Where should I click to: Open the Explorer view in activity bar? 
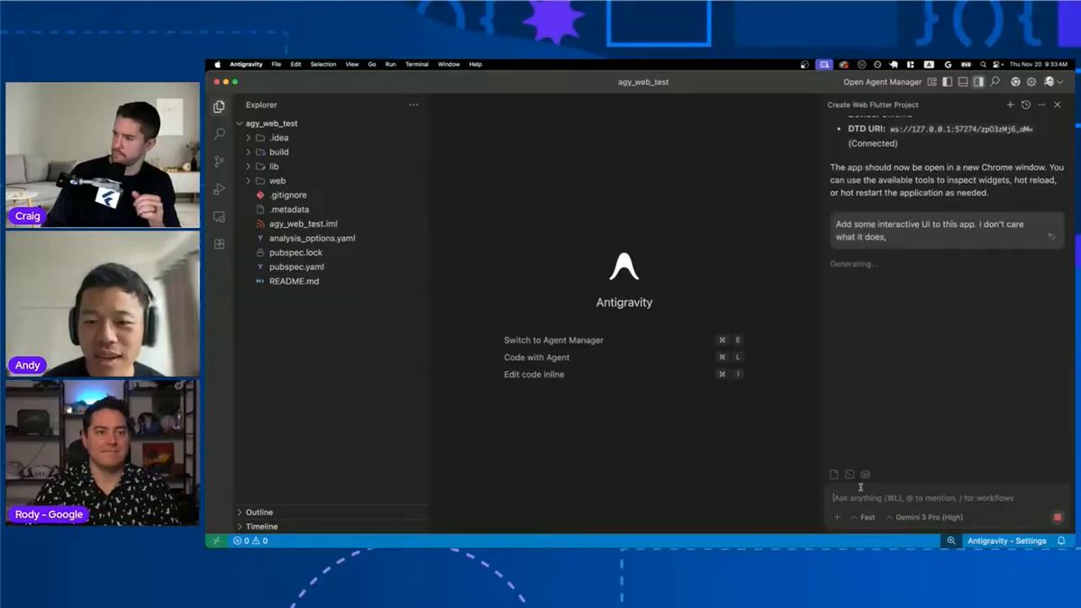pos(219,106)
